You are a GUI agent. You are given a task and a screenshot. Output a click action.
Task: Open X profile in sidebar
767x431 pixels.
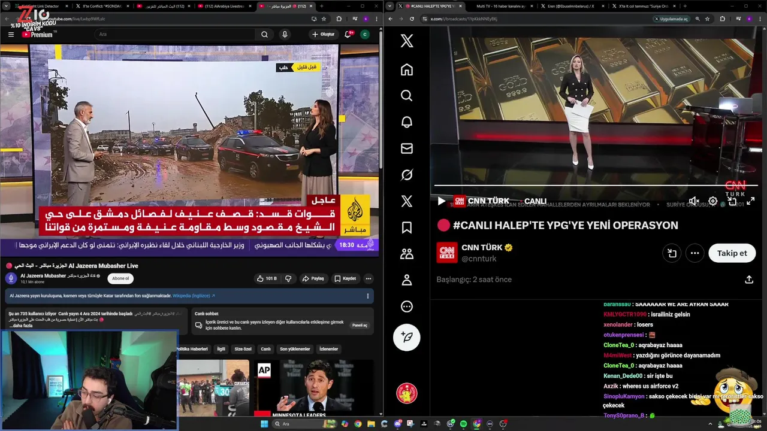point(407,280)
